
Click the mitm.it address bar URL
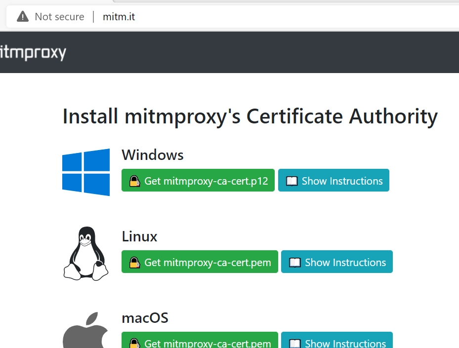pos(119,16)
